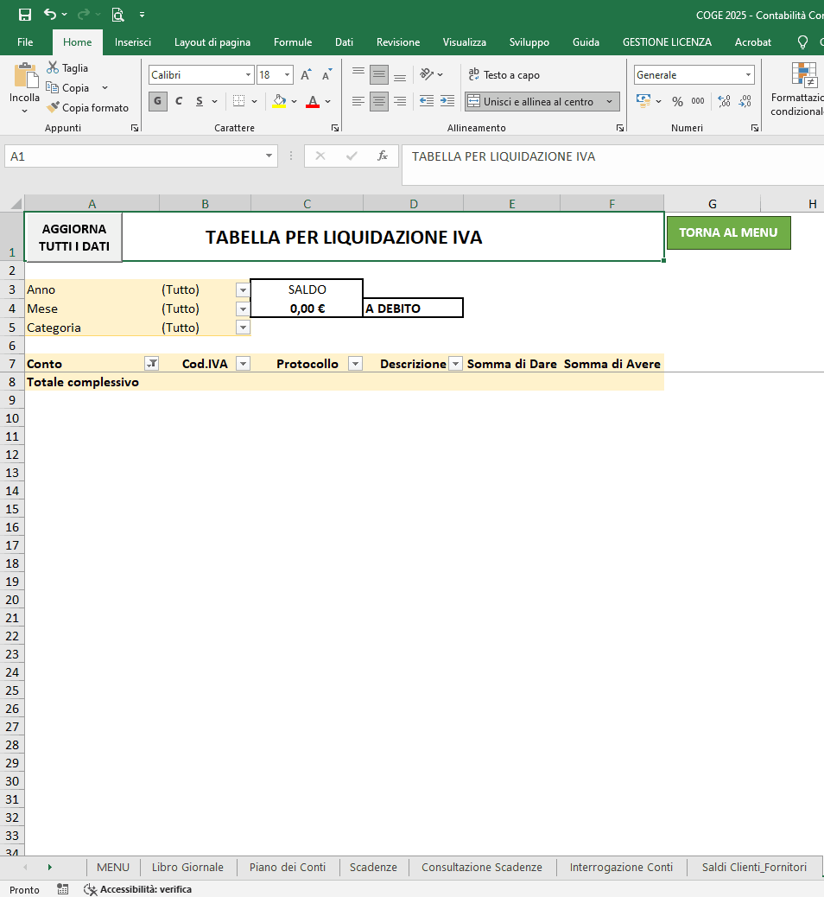
Task: Click Accessibilità: verifica in status bar
Action: coord(138,889)
